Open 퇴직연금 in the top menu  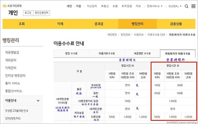pos(127,6)
